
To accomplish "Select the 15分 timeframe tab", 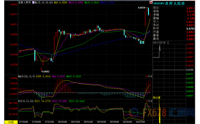I will 11,122.
